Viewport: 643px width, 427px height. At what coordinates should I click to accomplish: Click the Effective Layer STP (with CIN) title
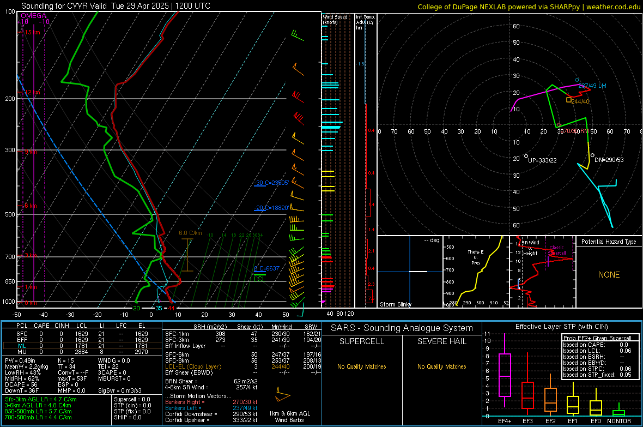561,327
